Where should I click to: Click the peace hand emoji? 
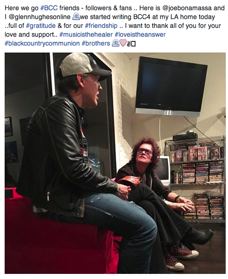[x=129, y=44]
